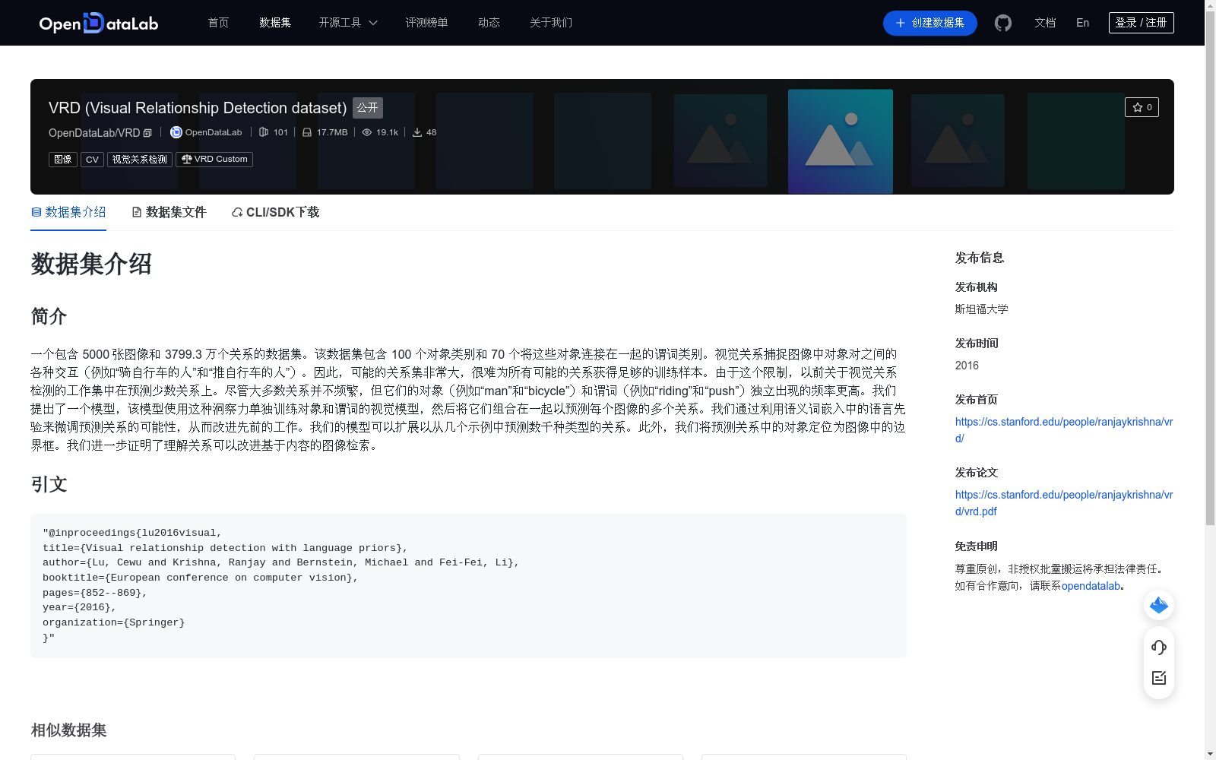Go to 首页 in navigation
1216x760 pixels.
(x=218, y=23)
